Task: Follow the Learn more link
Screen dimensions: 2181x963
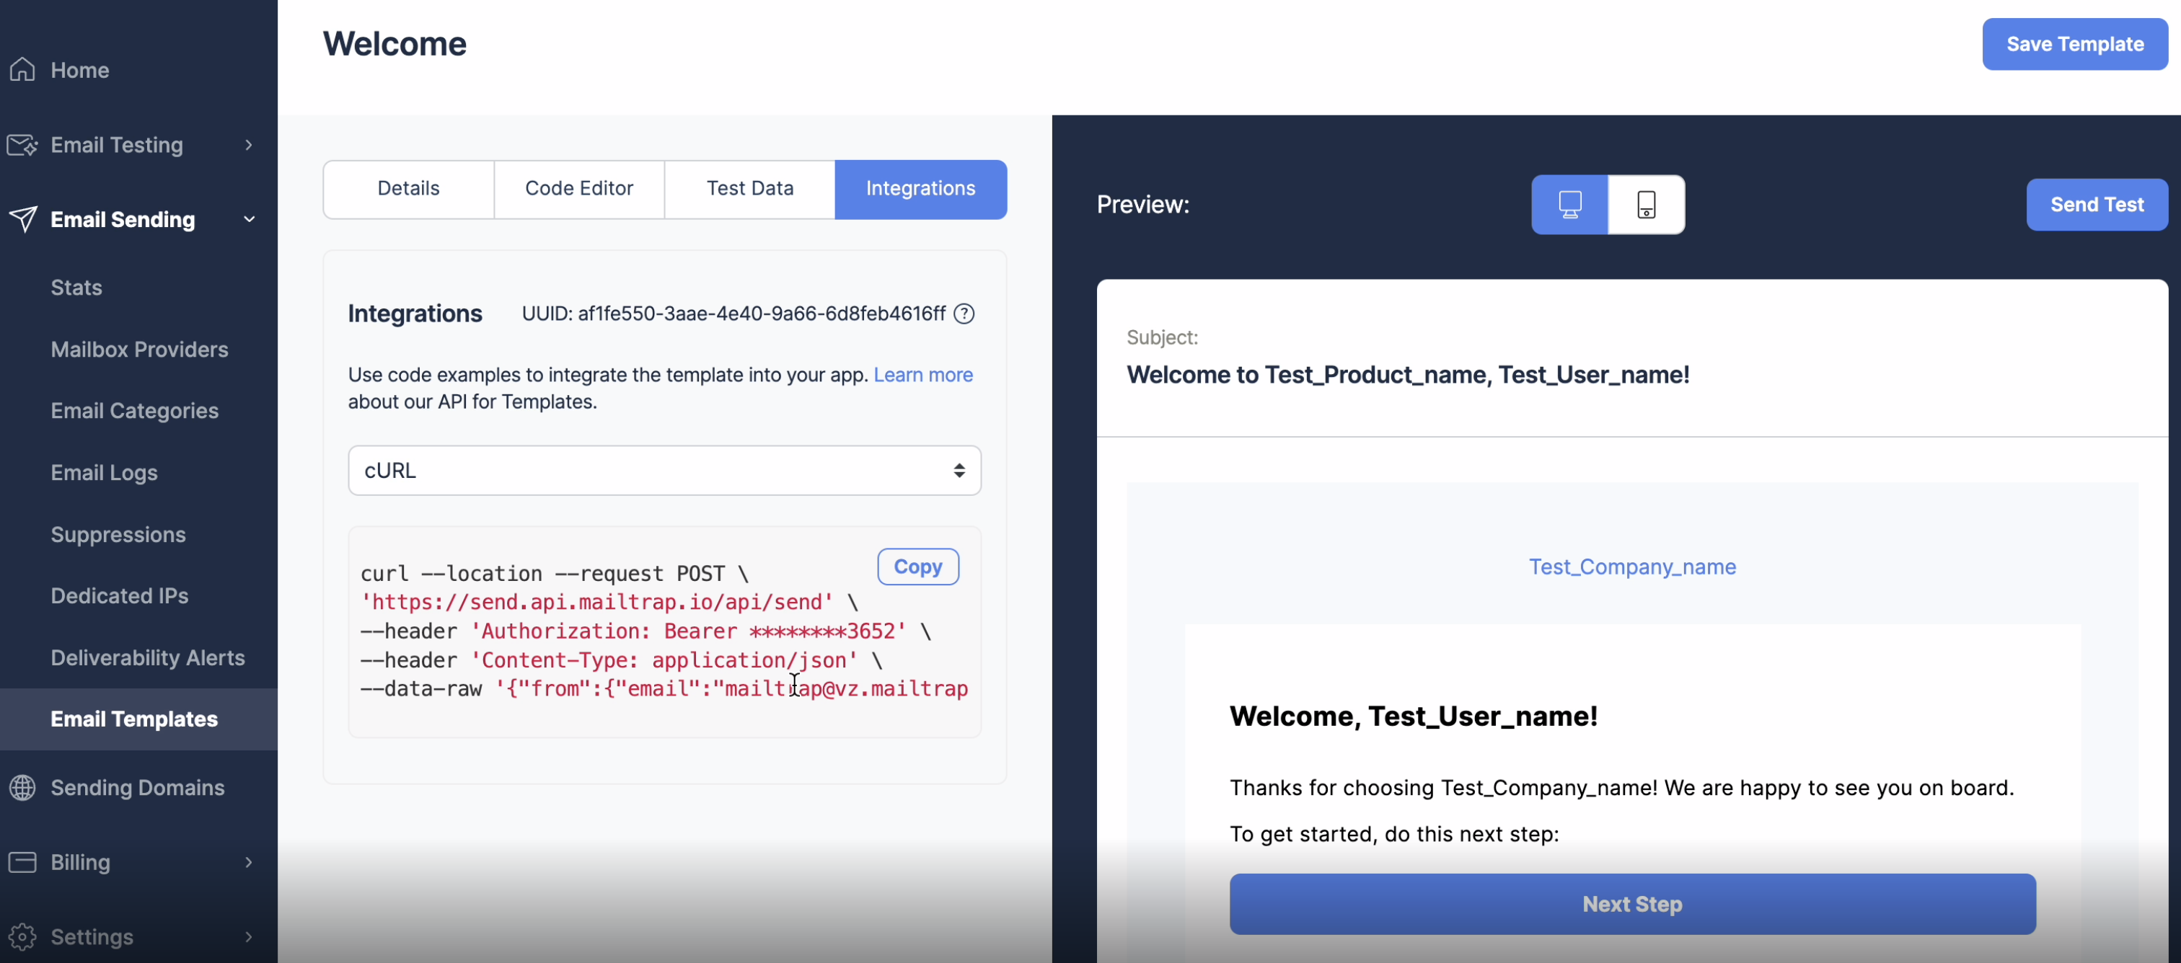Action: pyautogui.click(x=922, y=375)
